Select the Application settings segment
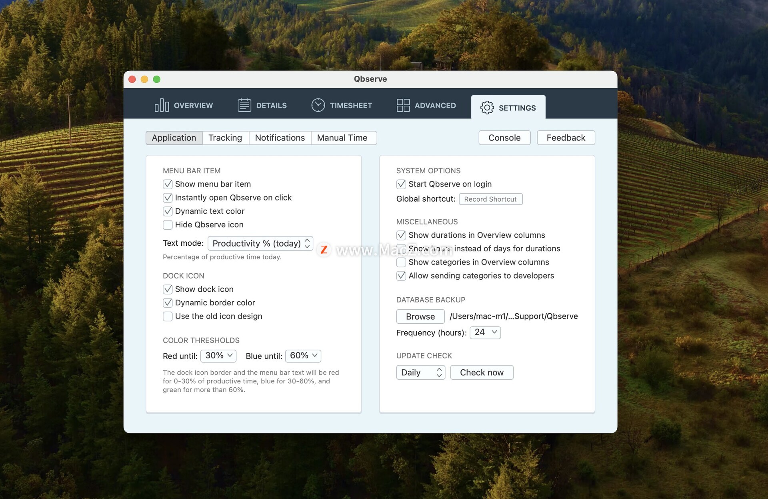768x499 pixels. tap(174, 138)
